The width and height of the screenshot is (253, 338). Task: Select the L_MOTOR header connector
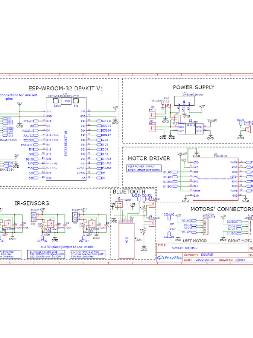click(206, 226)
